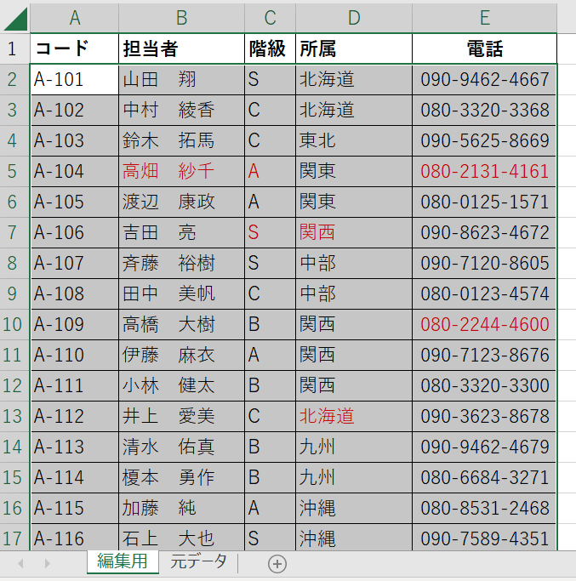Click cell A2 containing A-101
The image size is (576, 581).
[x=74, y=80]
